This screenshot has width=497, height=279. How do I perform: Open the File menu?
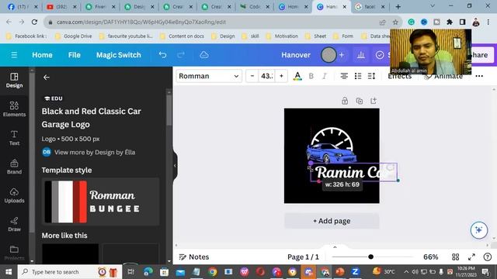coord(75,55)
